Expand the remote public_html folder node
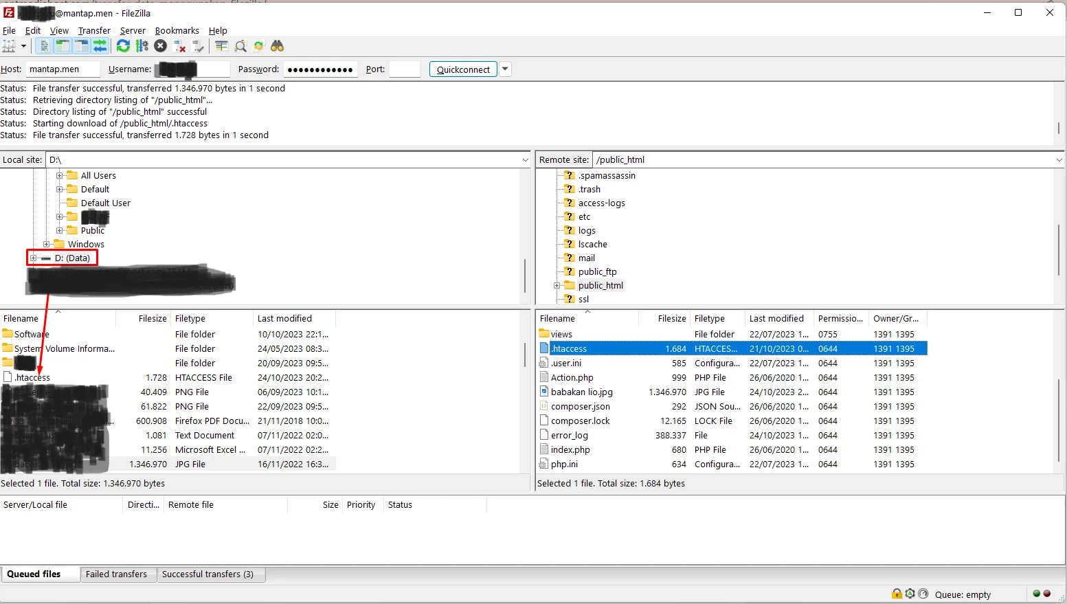The width and height of the screenshot is (1067, 604). pyautogui.click(x=557, y=286)
